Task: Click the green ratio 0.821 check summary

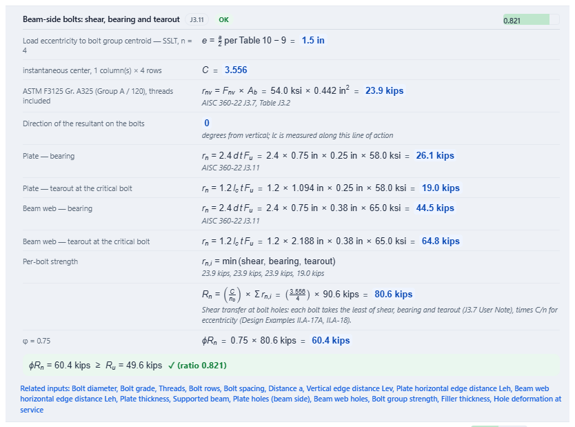Action: click(x=197, y=366)
